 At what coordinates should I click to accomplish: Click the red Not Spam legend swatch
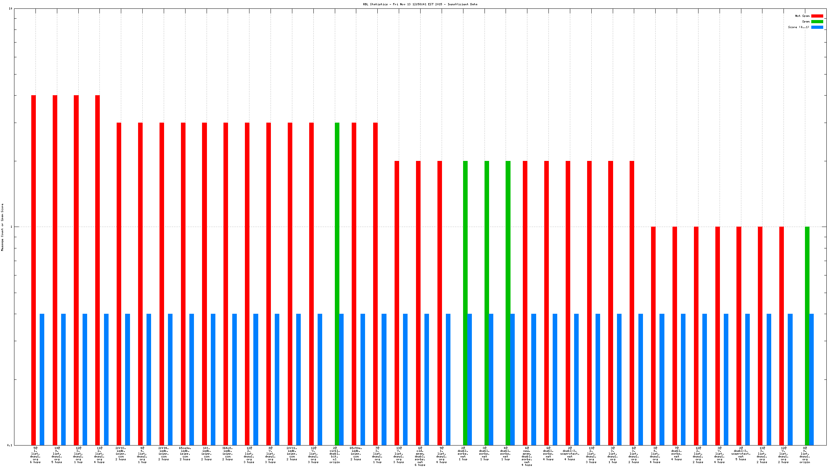[x=817, y=16]
